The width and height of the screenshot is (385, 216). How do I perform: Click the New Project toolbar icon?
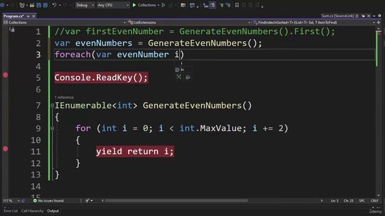tap(22, 5)
